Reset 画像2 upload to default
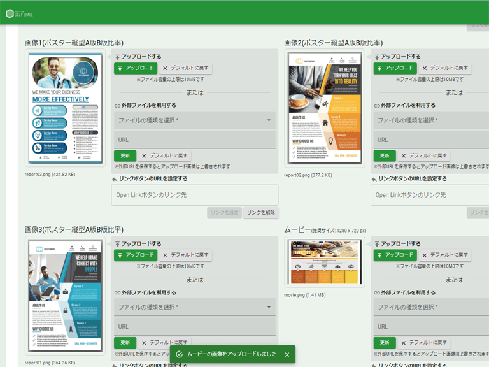 (445, 68)
